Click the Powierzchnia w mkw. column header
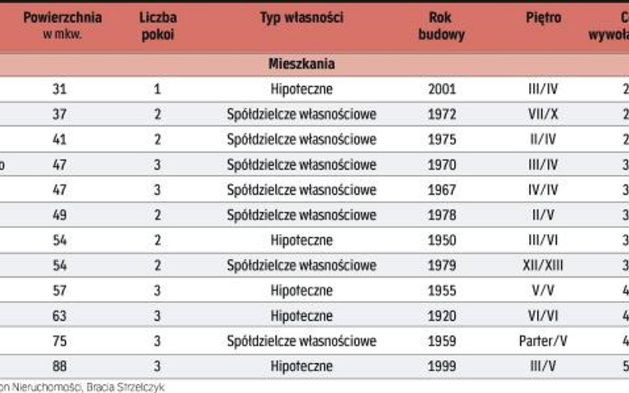The height and width of the screenshot is (393, 629). tap(62, 26)
